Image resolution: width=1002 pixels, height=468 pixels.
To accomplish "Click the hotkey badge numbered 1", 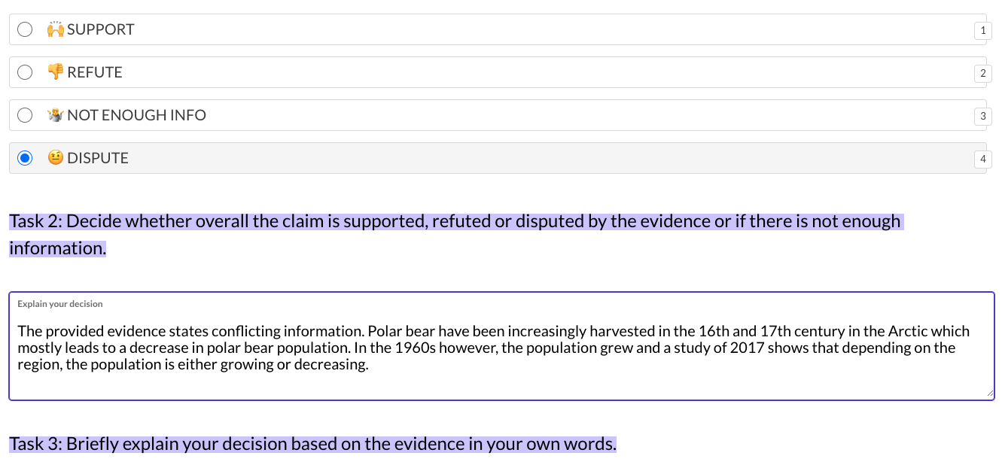I will [x=982, y=31].
